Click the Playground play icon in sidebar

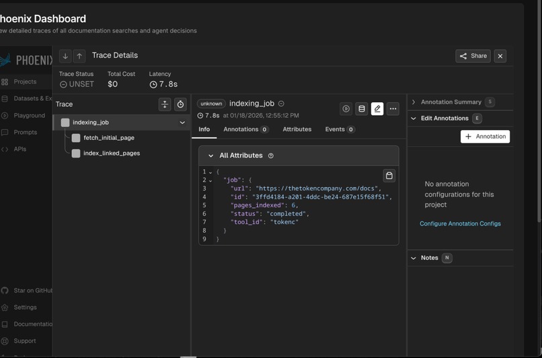pyautogui.click(x=5, y=116)
